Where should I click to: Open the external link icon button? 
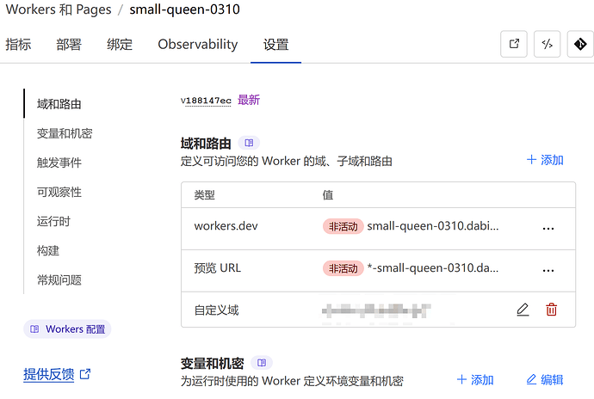(514, 45)
